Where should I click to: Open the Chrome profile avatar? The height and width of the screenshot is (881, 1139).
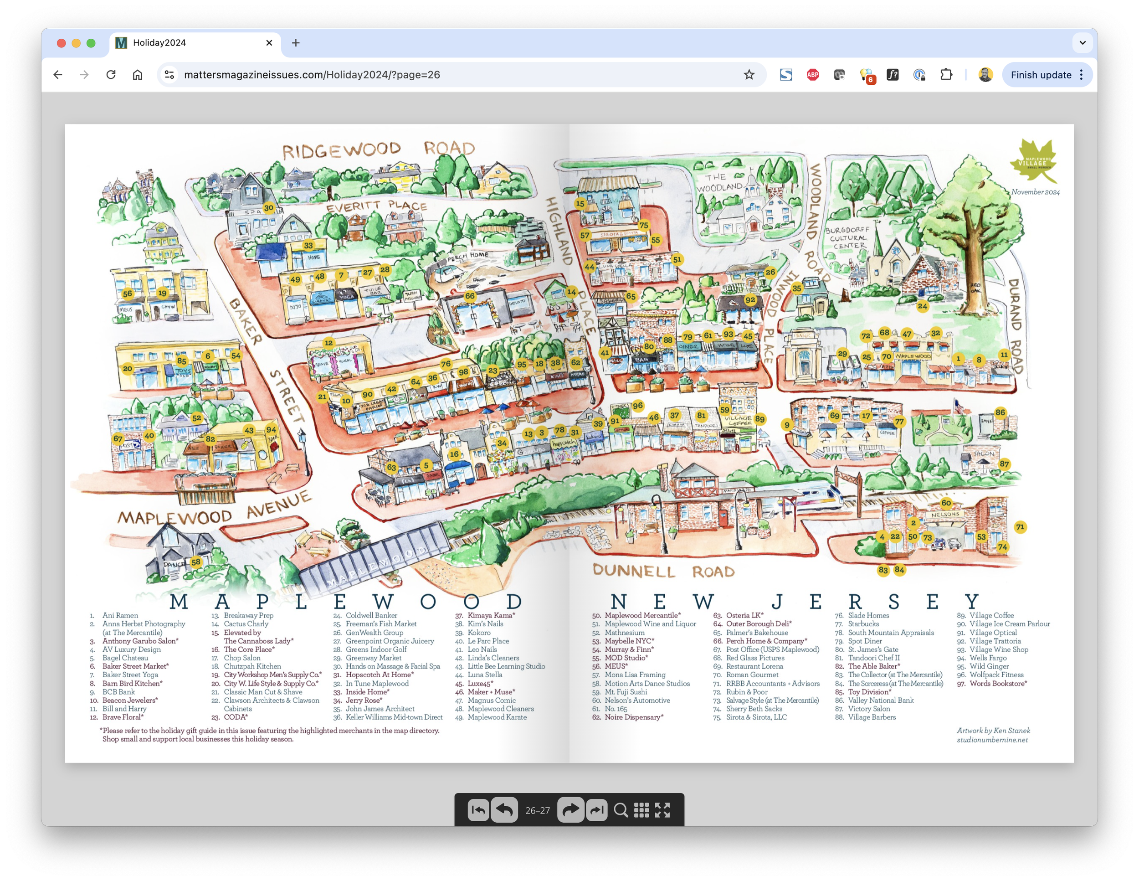985,75
